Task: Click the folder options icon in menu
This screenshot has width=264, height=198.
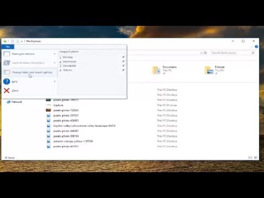Action: 7,73
